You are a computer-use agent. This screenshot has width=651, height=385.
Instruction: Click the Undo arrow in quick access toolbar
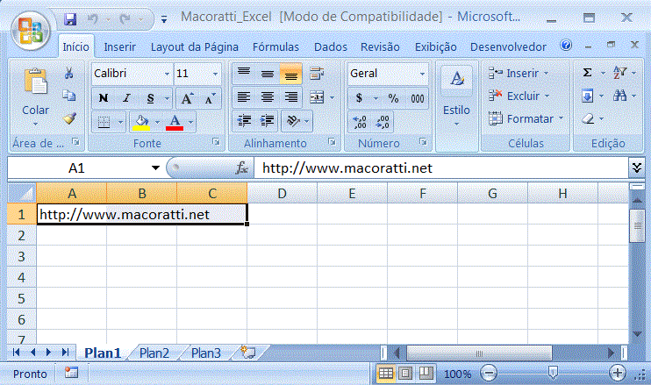pyautogui.click(x=93, y=19)
